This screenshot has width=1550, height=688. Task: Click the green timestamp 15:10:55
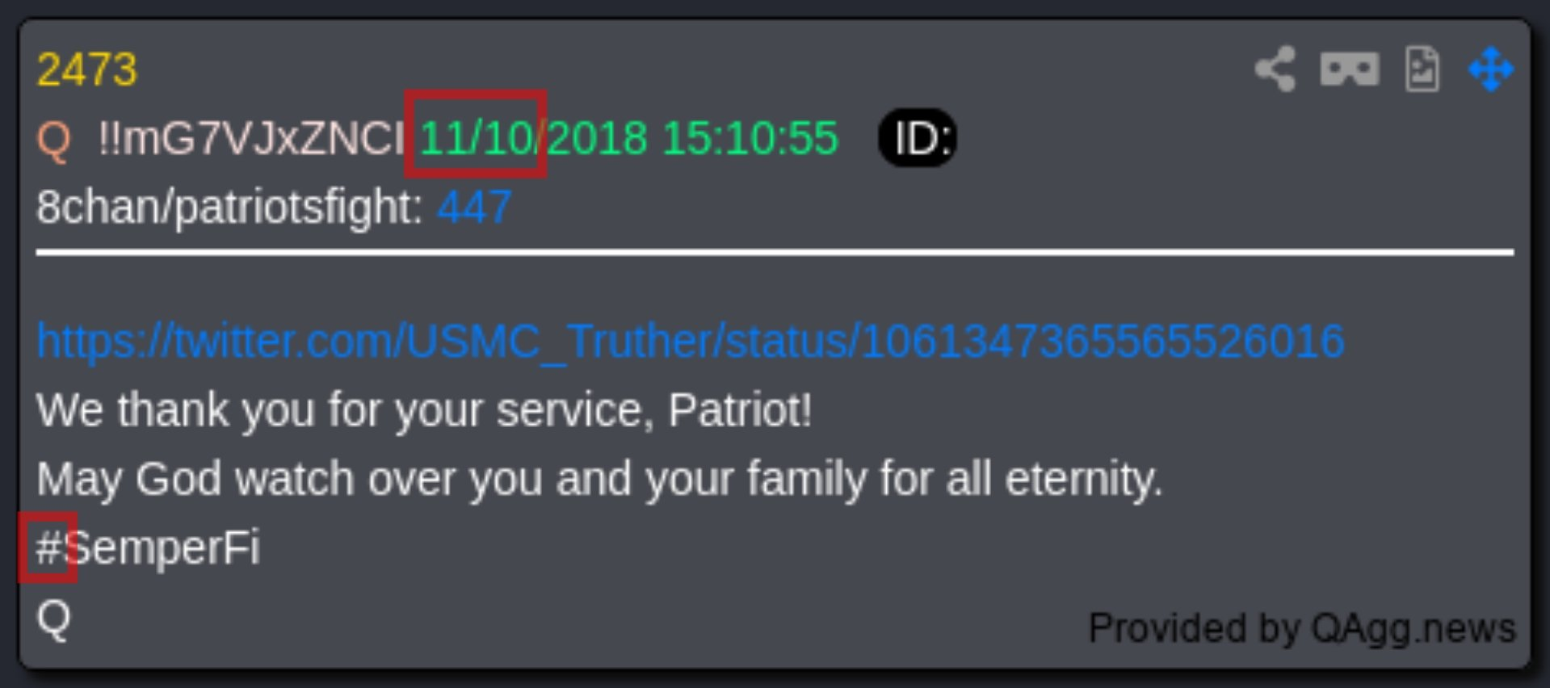750,138
